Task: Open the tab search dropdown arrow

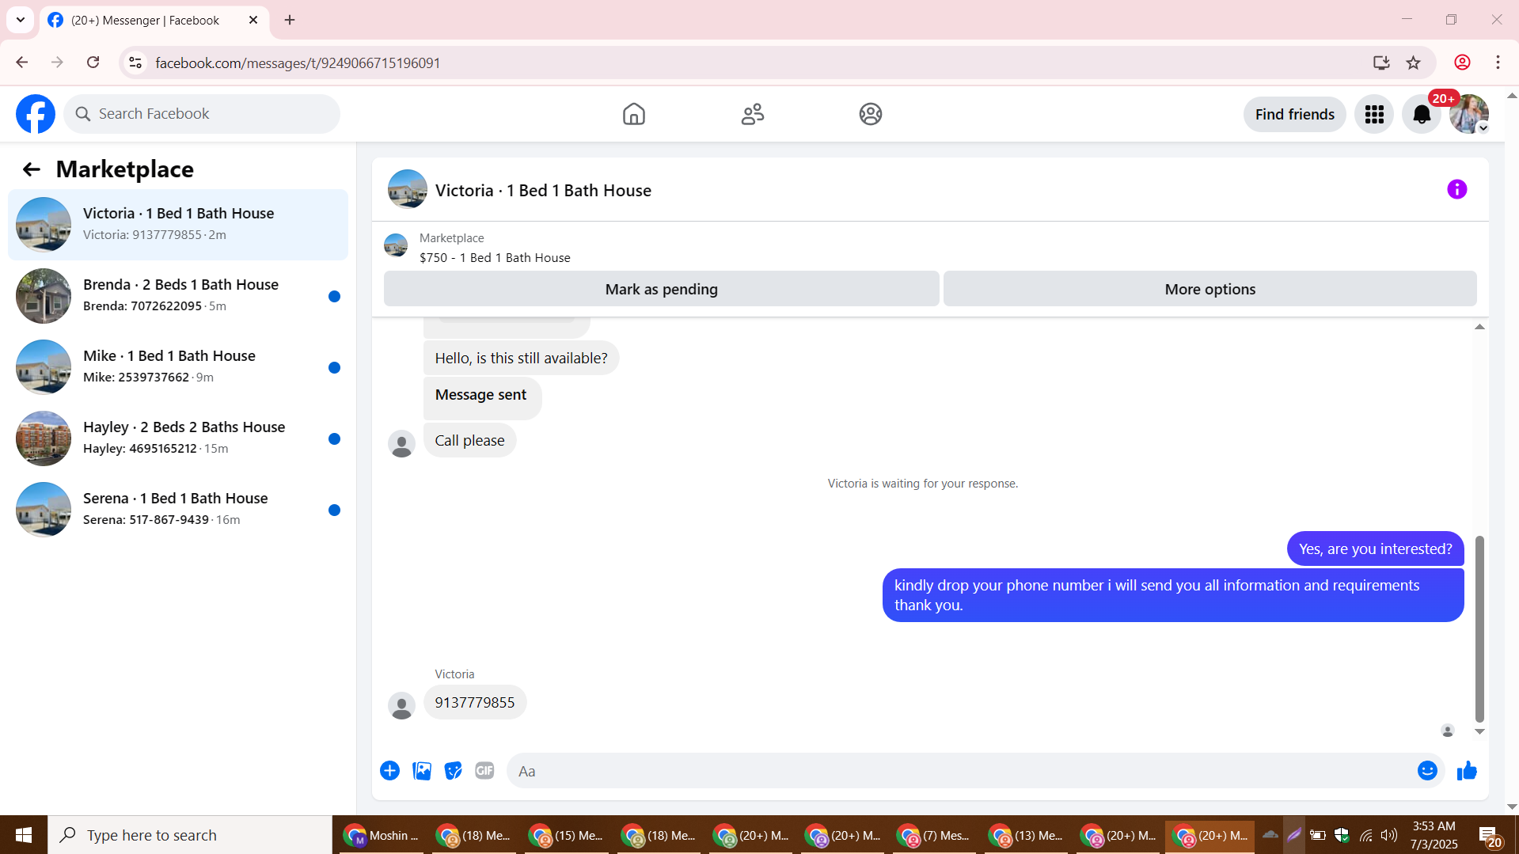Action: 21,20
